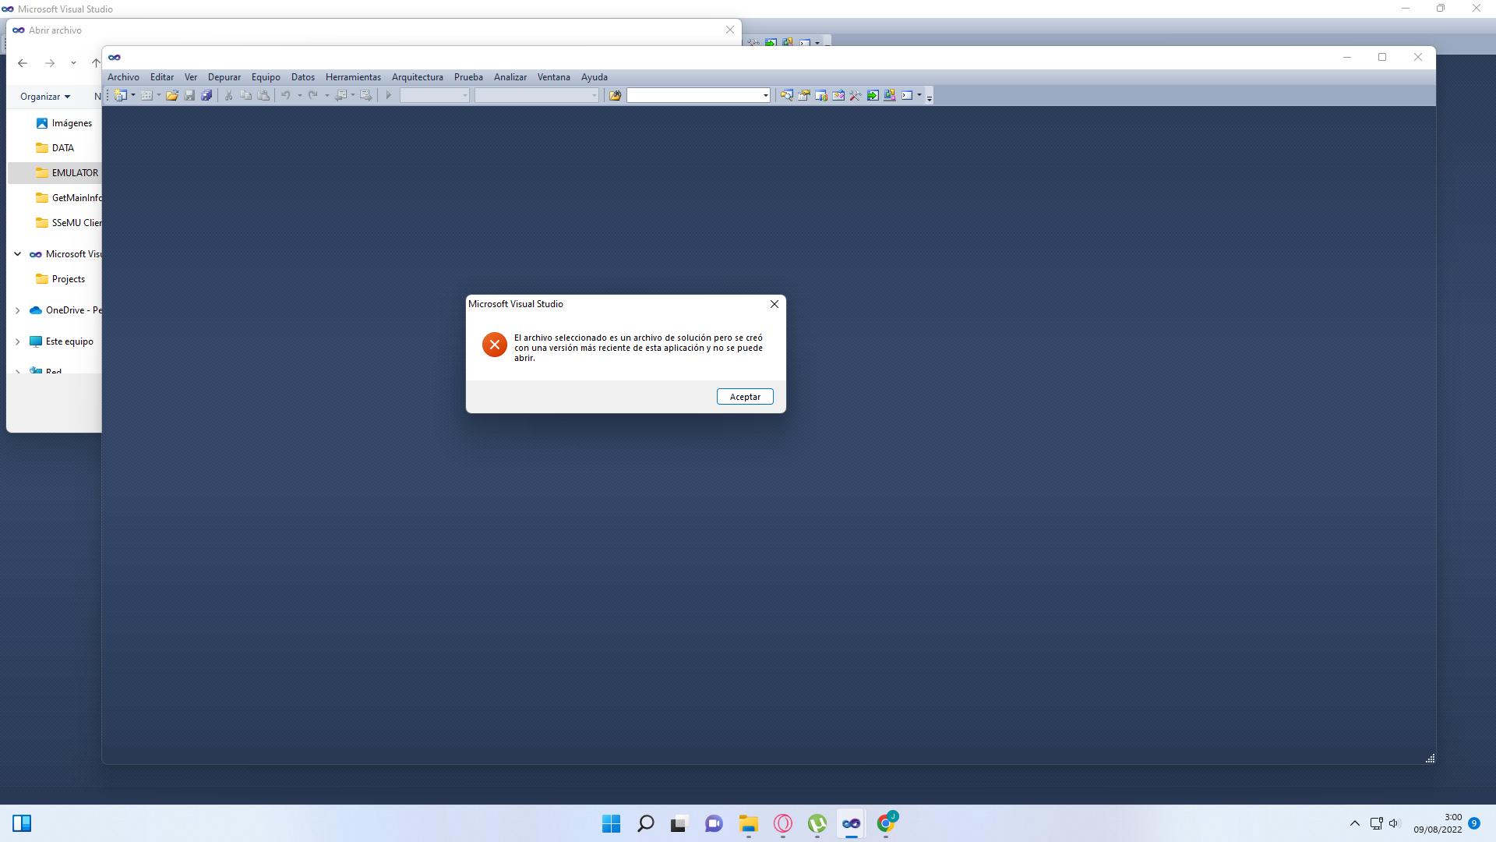Close the error dialog with X

click(x=774, y=304)
